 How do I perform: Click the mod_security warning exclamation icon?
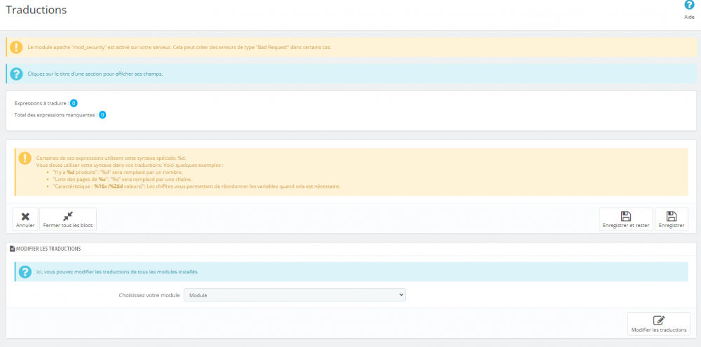[17, 47]
